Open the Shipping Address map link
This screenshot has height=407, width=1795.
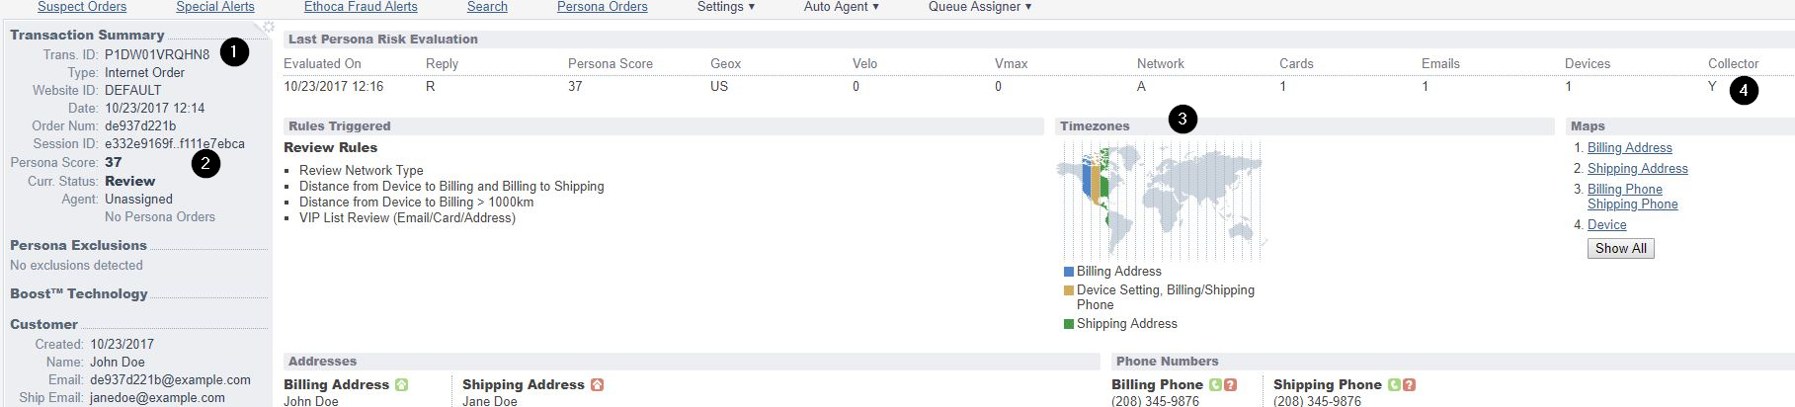1638,168
